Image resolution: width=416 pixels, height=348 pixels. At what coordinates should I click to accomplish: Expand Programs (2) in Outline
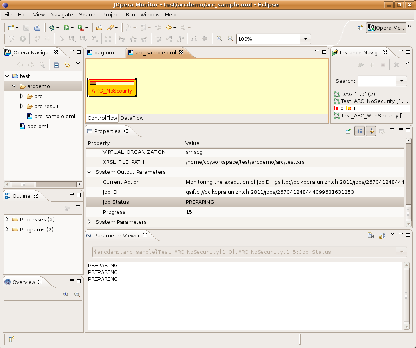[x=7, y=229]
